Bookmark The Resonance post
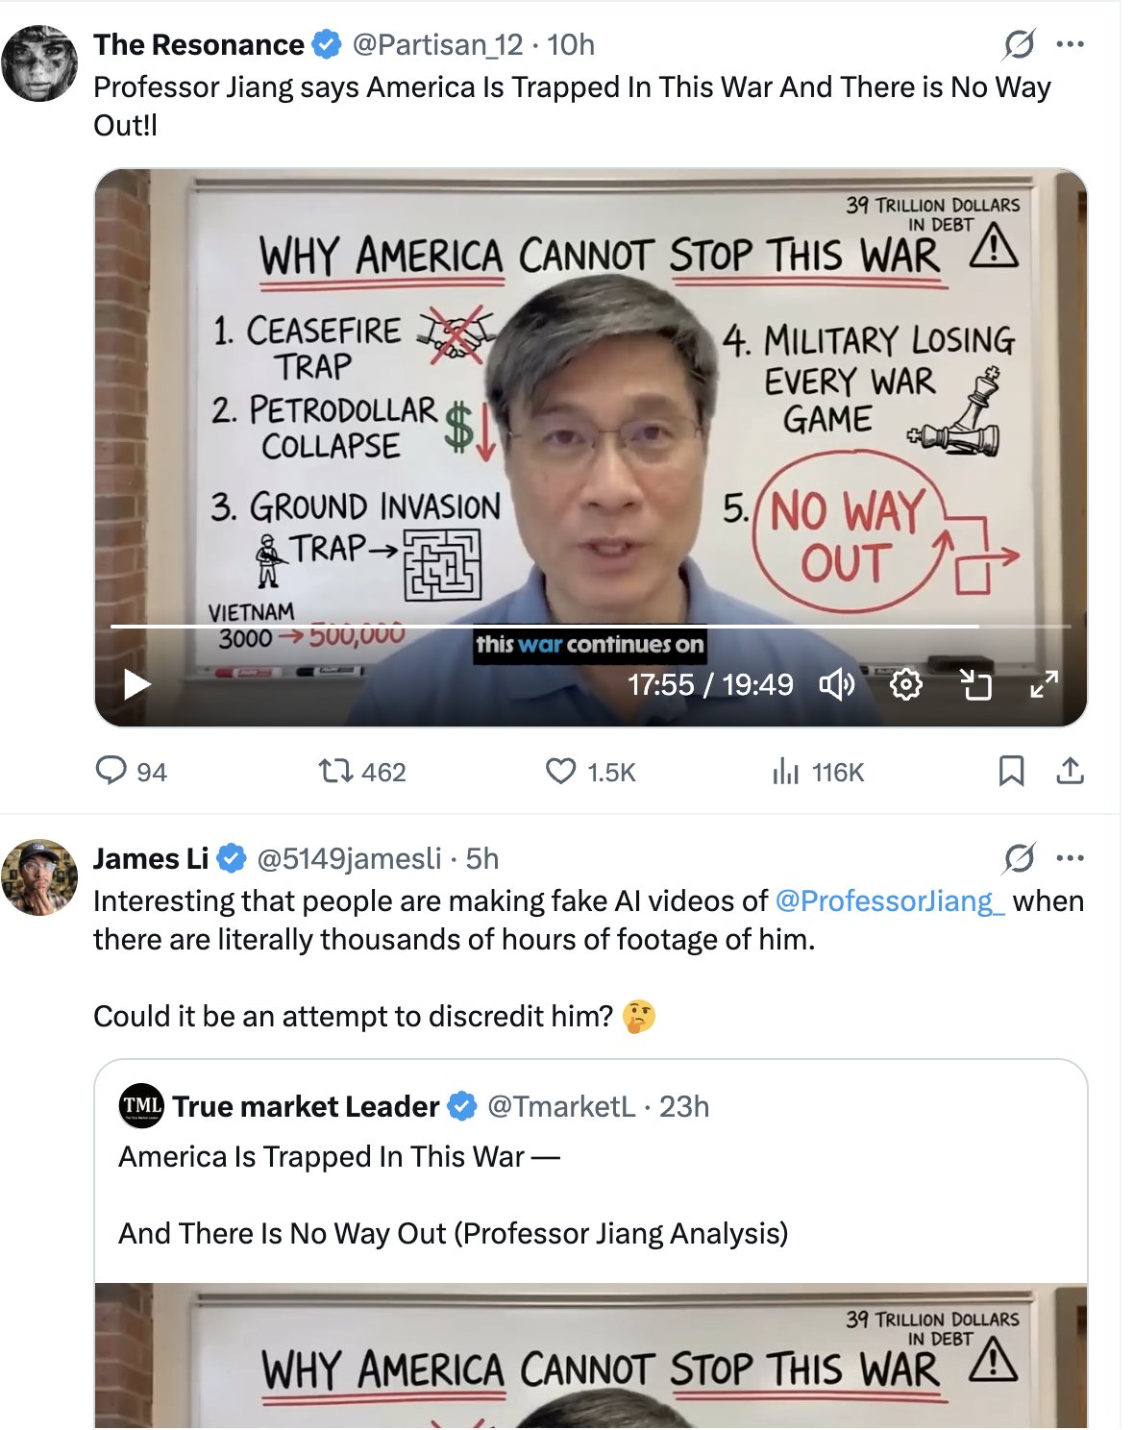 click(x=1011, y=771)
